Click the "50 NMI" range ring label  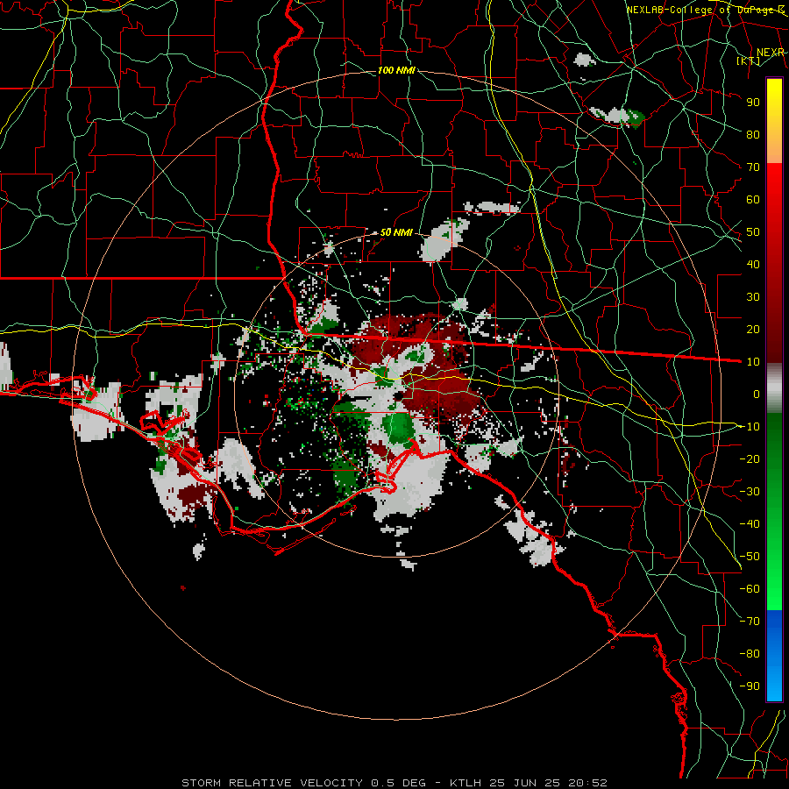pyautogui.click(x=396, y=232)
